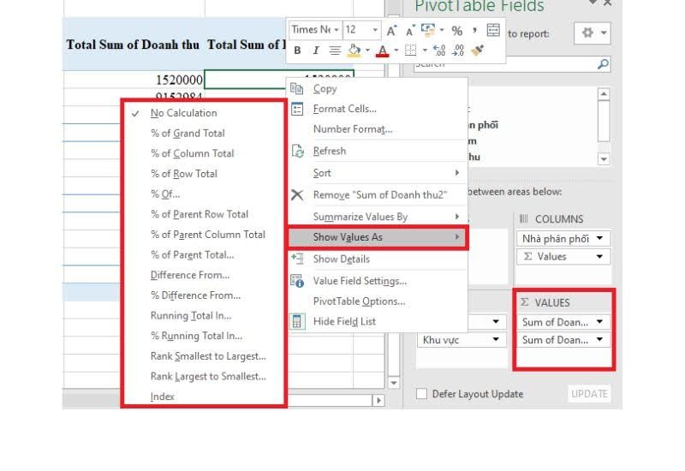
Task: Open Borders dropdown arrow
Action: point(425,51)
